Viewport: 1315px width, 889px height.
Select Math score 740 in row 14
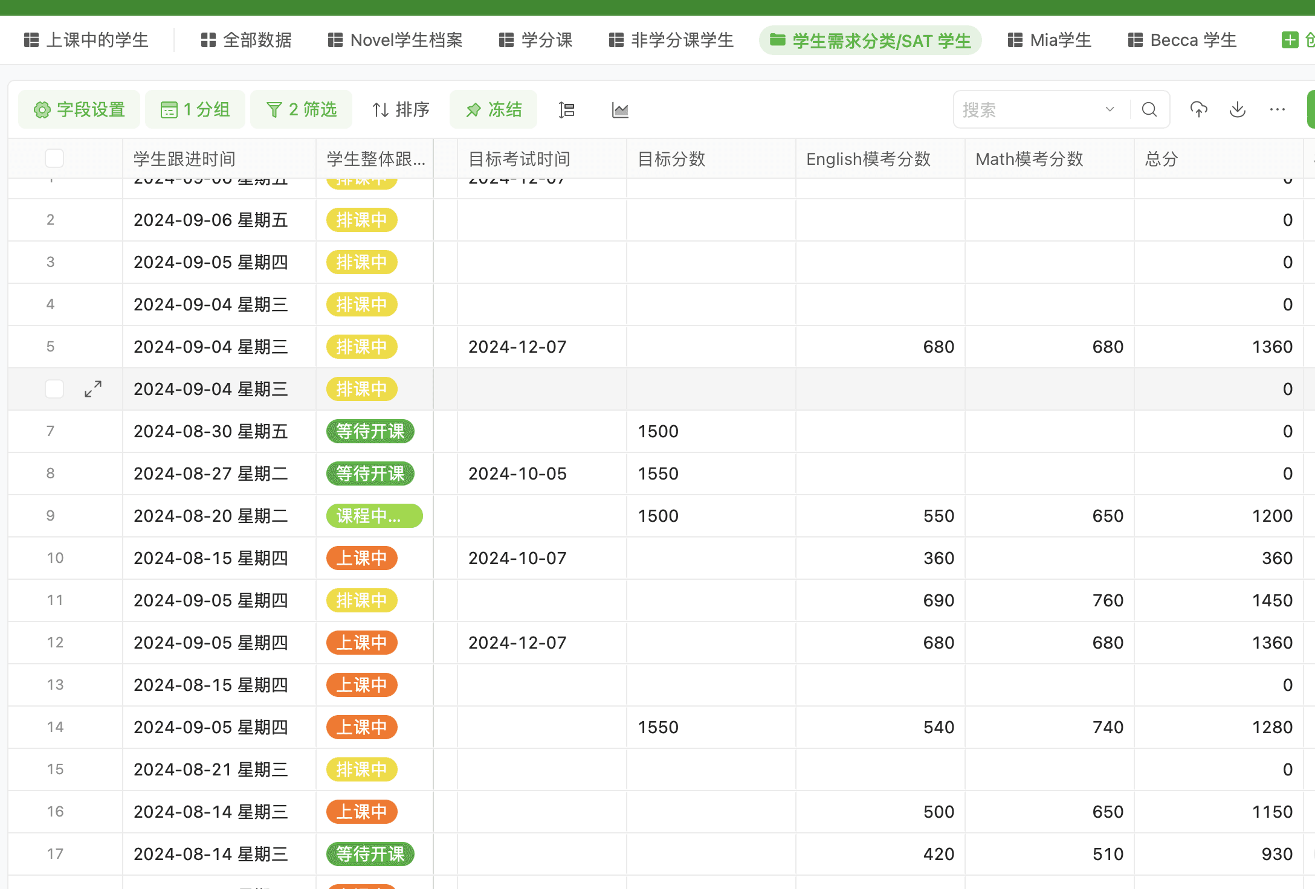click(1108, 727)
